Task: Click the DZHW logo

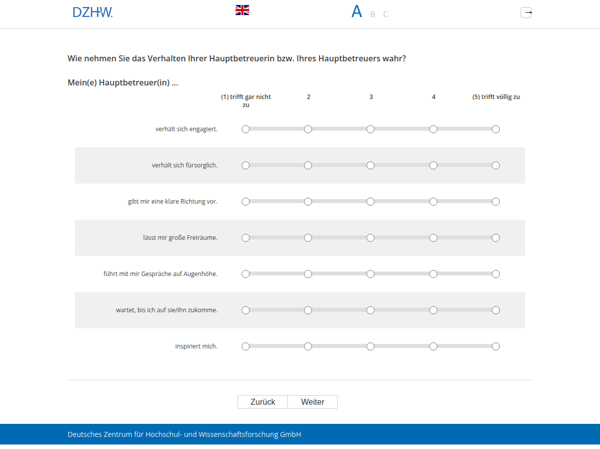Action: 93,12
